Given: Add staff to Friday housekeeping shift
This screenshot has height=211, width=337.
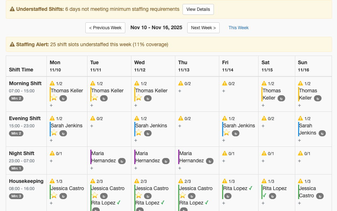Looking at the screenshot, I should coord(224,203).
